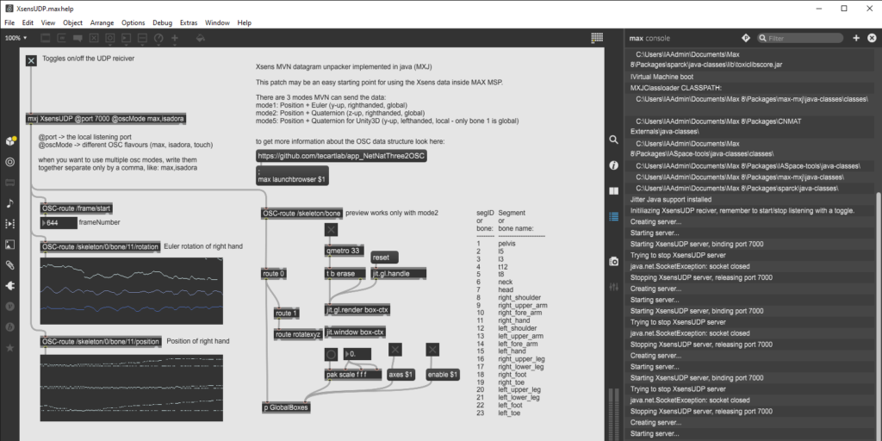
Task: Select the OSC-route /frame/start object
Action: [x=77, y=208]
